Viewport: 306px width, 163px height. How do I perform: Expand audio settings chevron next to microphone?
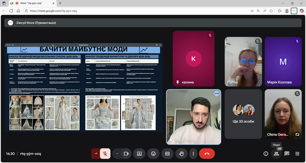96,154
